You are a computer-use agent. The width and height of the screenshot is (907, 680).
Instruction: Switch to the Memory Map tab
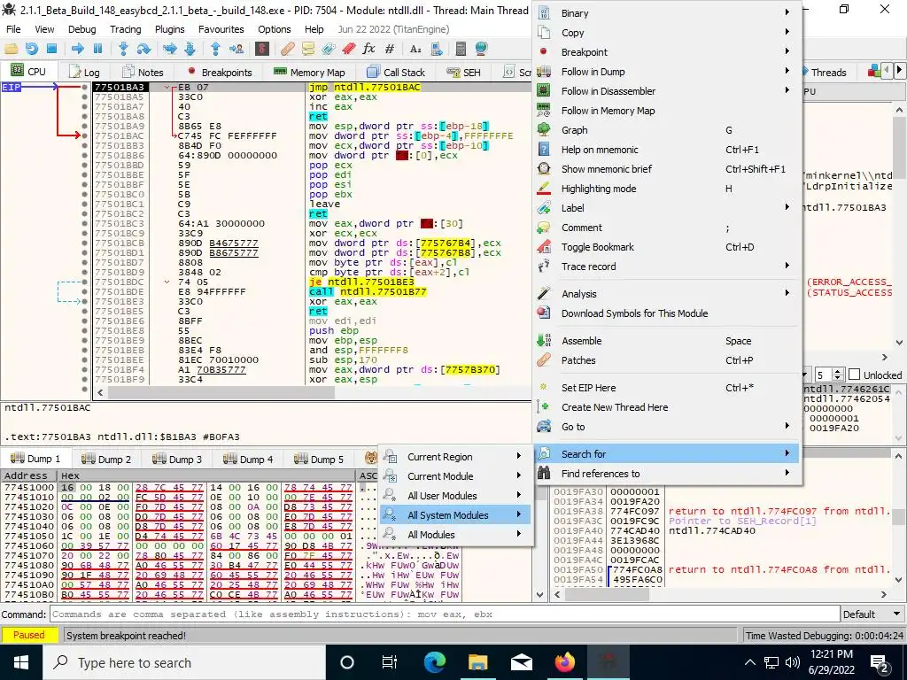click(309, 73)
